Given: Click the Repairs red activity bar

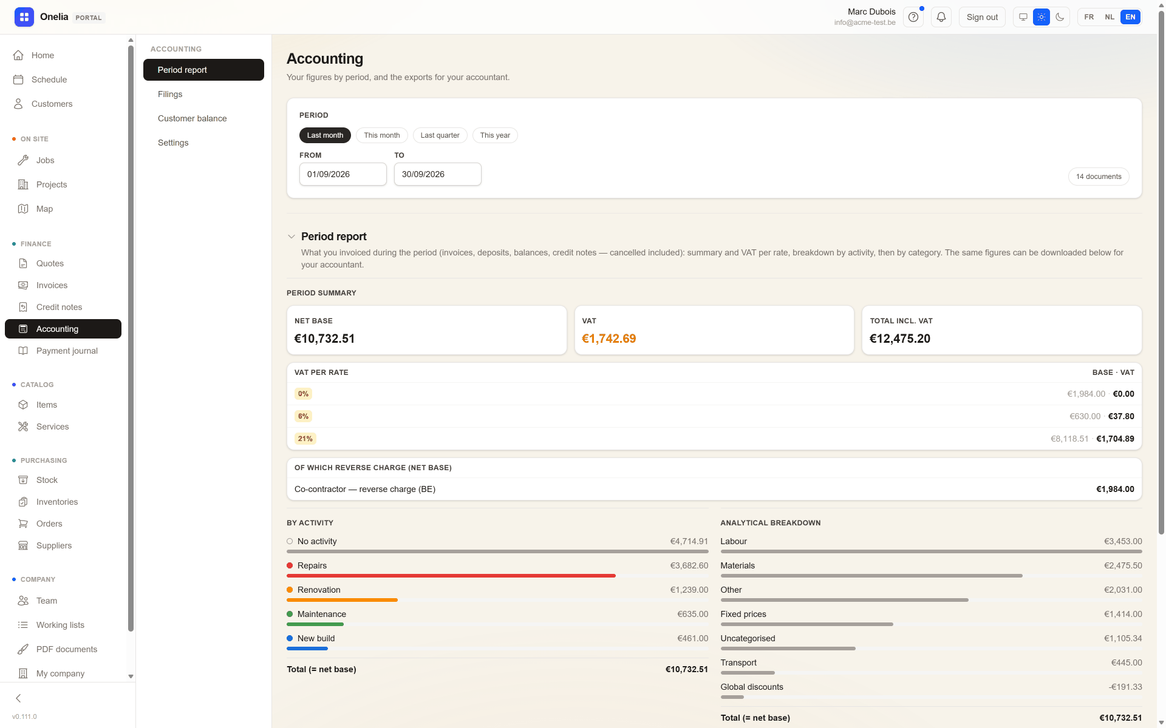Looking at the screenshot, I should click(451, 576).
